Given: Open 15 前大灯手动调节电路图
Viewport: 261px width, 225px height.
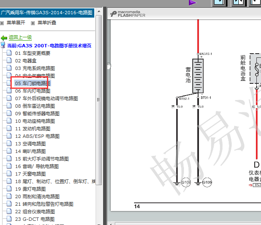Looking at the screenshot, I should point(42,159).
